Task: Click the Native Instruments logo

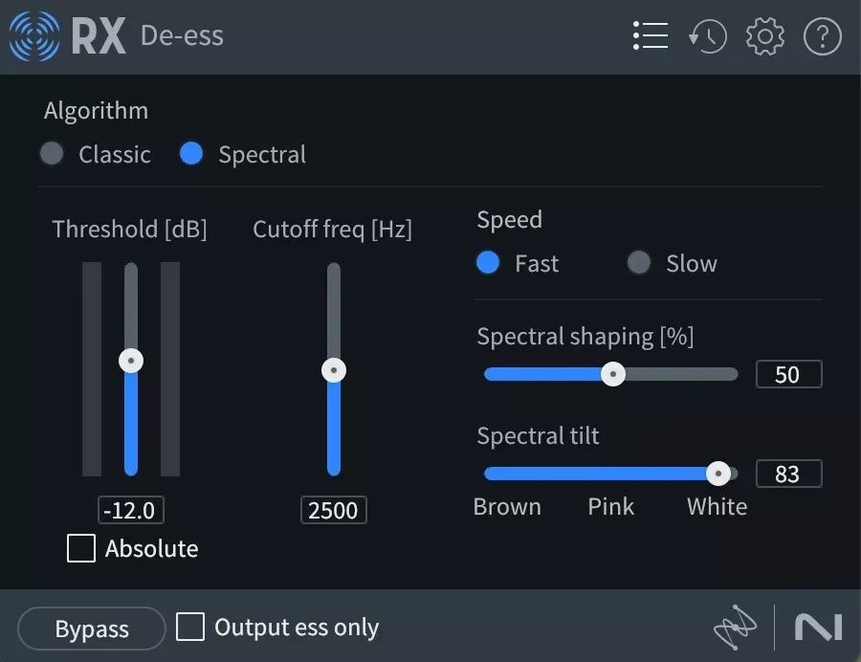Action: (x=818, y=628)
